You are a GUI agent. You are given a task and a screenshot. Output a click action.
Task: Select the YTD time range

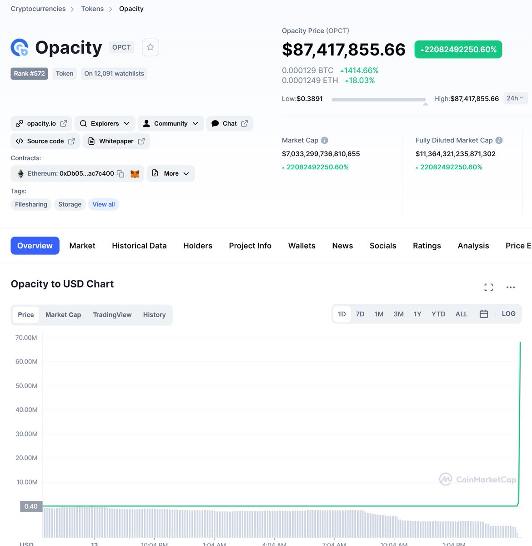tap(438, 314)
